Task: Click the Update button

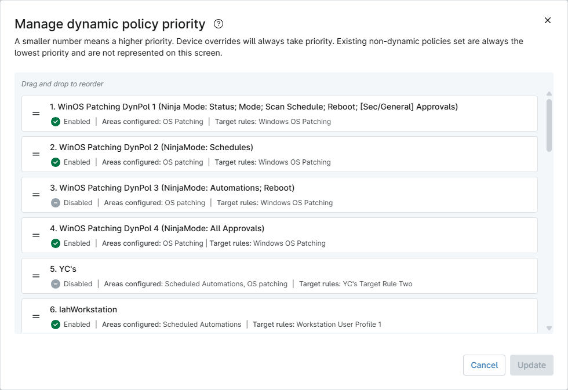Action: click(531, 365)
